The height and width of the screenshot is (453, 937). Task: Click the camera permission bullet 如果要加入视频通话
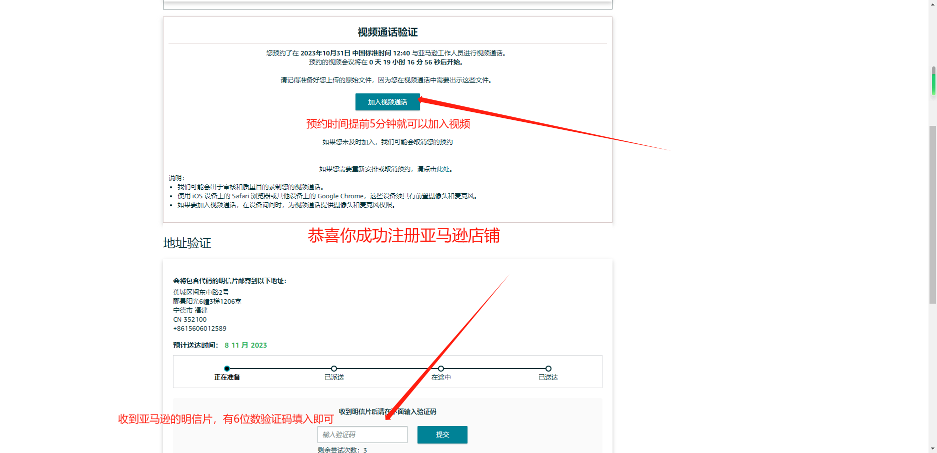[x=288, y=205]
